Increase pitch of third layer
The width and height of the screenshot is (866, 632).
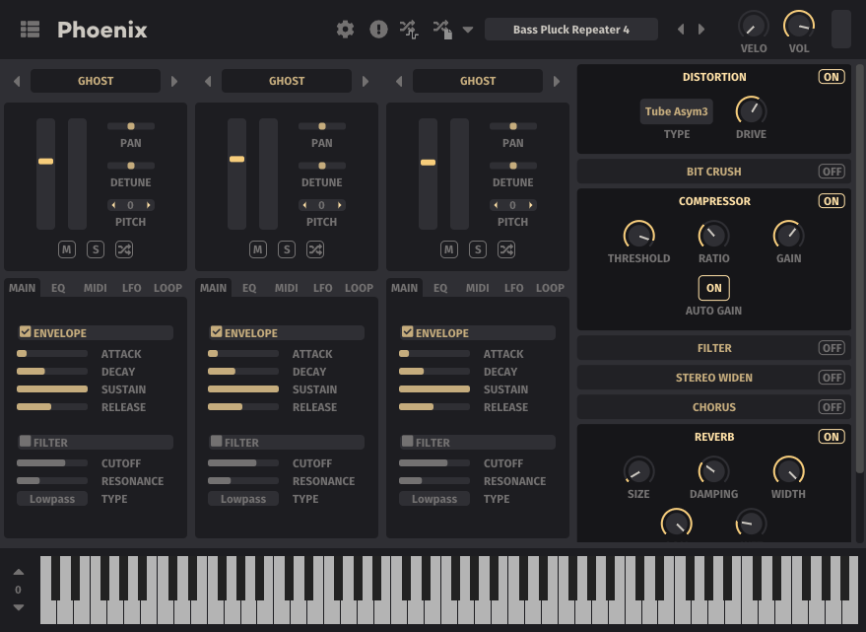(x=530, y=205)
